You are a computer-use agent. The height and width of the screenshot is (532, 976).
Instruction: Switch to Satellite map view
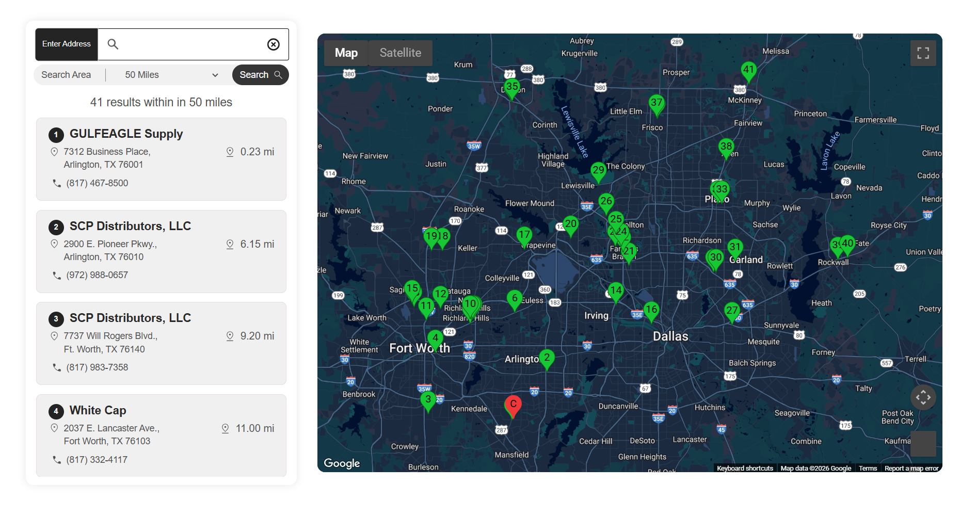pyautogui.click(x=400, y=53)
